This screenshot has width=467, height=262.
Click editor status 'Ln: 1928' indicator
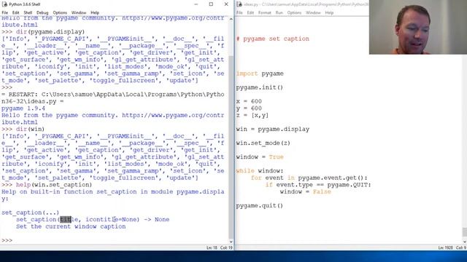point(445,247)
